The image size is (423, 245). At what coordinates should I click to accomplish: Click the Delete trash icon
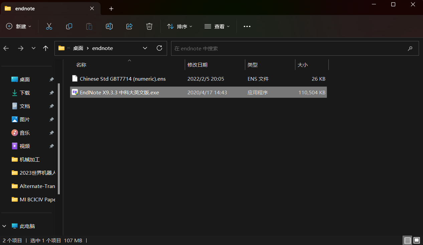149,26
